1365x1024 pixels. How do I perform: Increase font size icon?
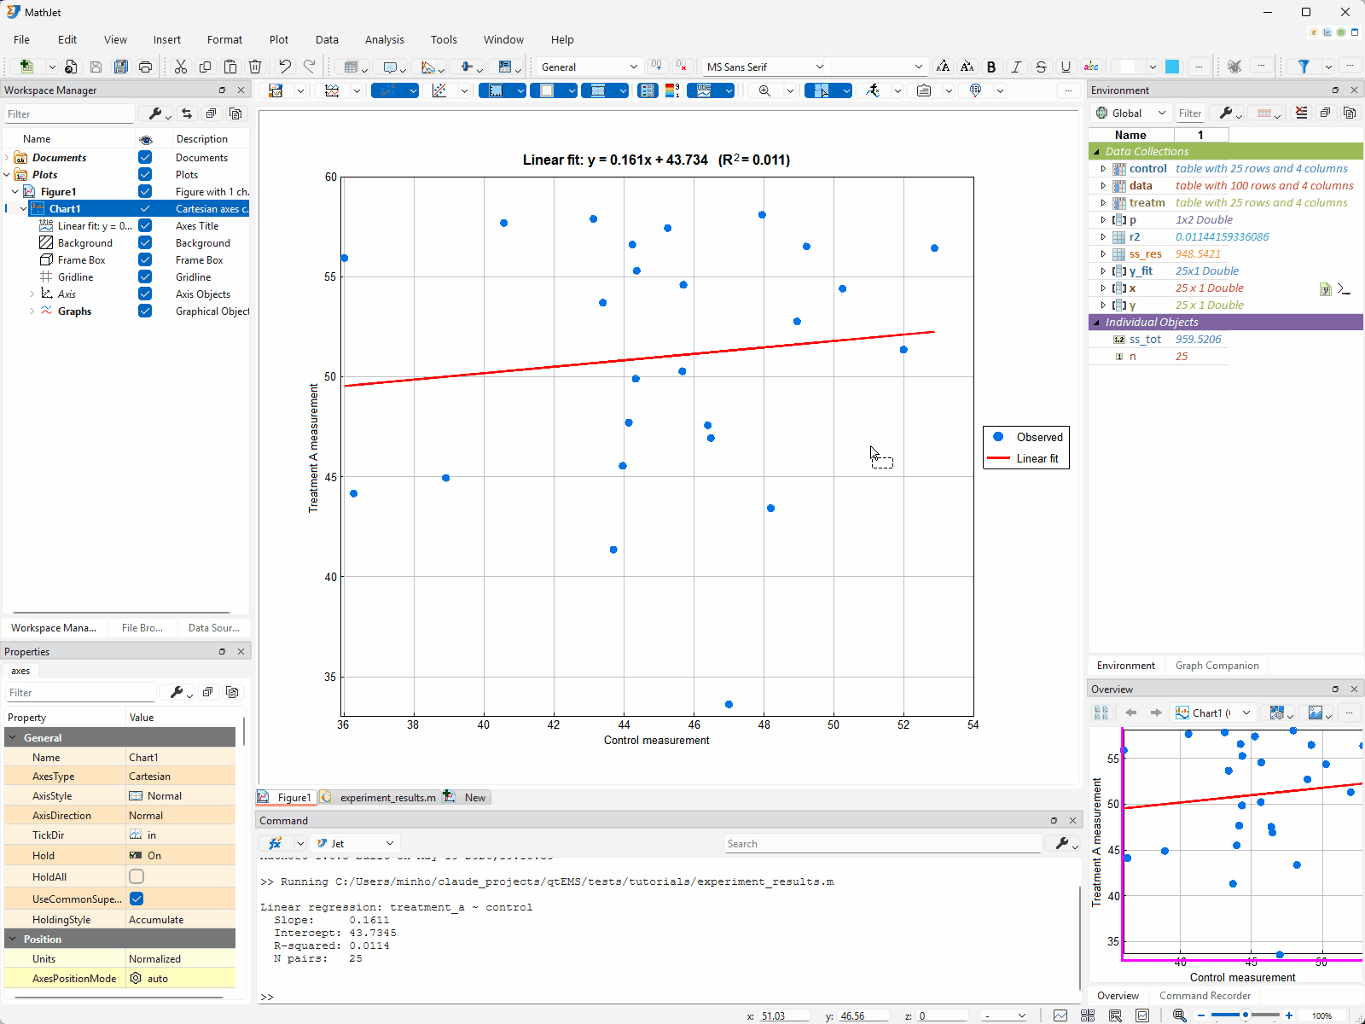943,67
